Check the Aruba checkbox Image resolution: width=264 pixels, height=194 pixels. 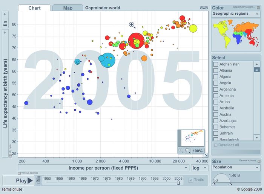215,102
